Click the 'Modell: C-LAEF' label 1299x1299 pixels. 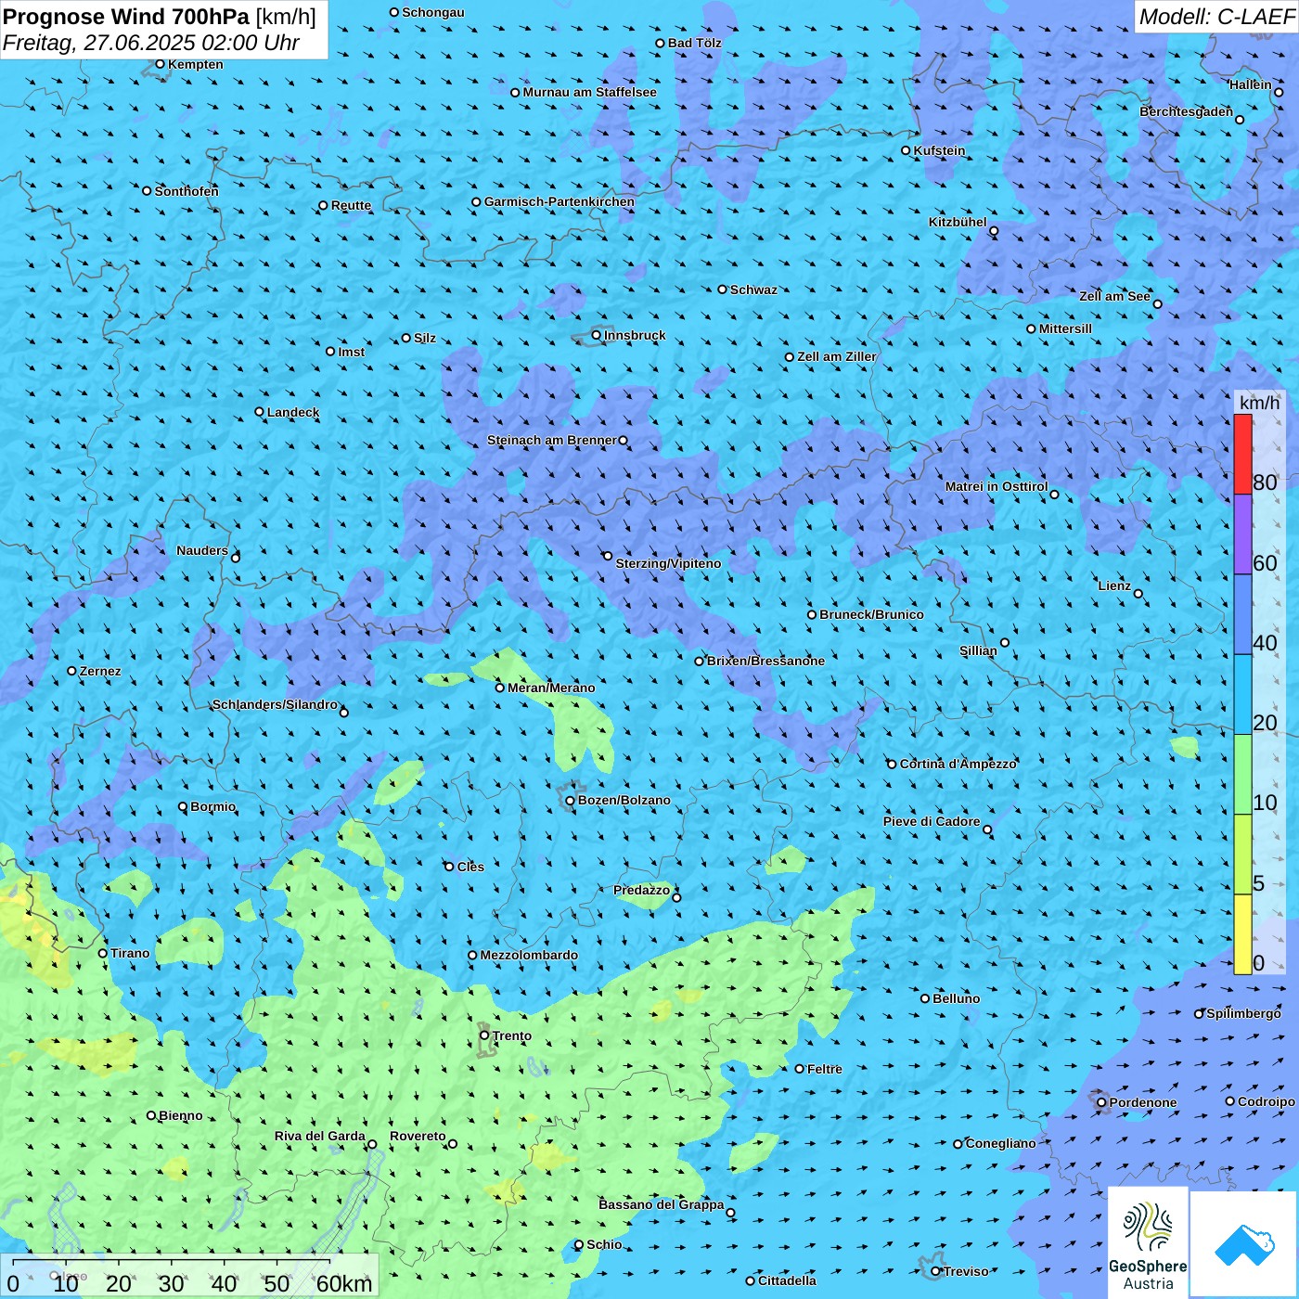pos(1216,17)
